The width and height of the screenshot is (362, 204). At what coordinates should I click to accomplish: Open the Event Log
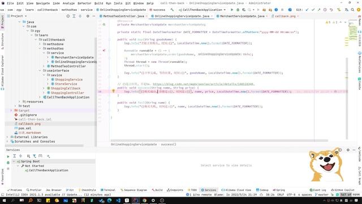coord(318,190)
